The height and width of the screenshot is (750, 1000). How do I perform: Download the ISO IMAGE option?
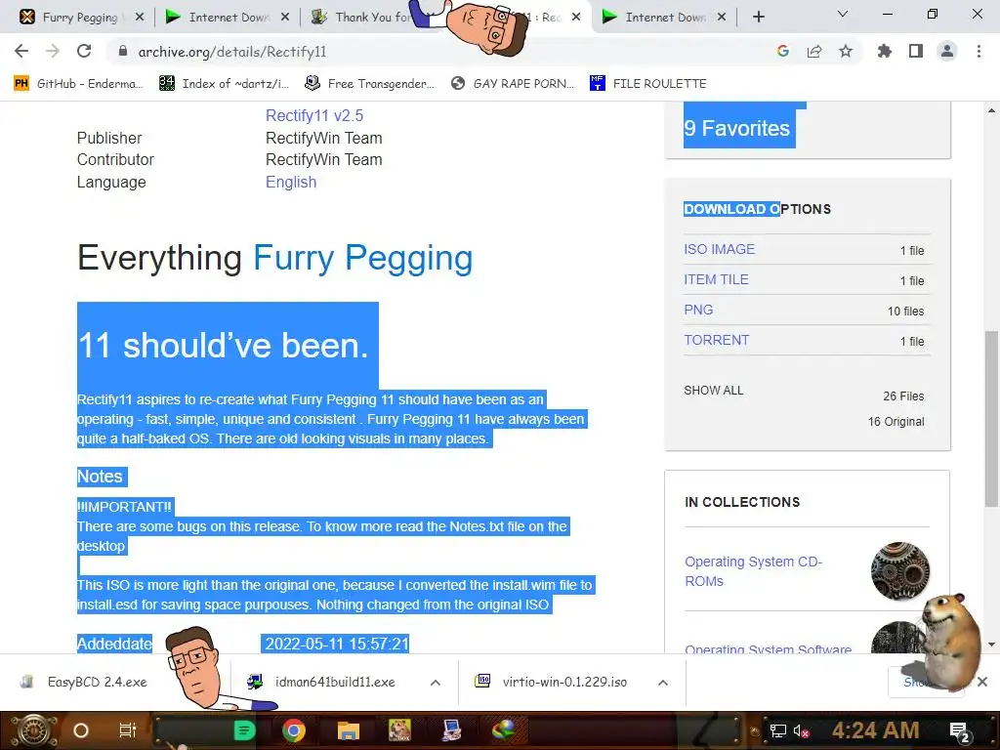click(x=720, y=249)
